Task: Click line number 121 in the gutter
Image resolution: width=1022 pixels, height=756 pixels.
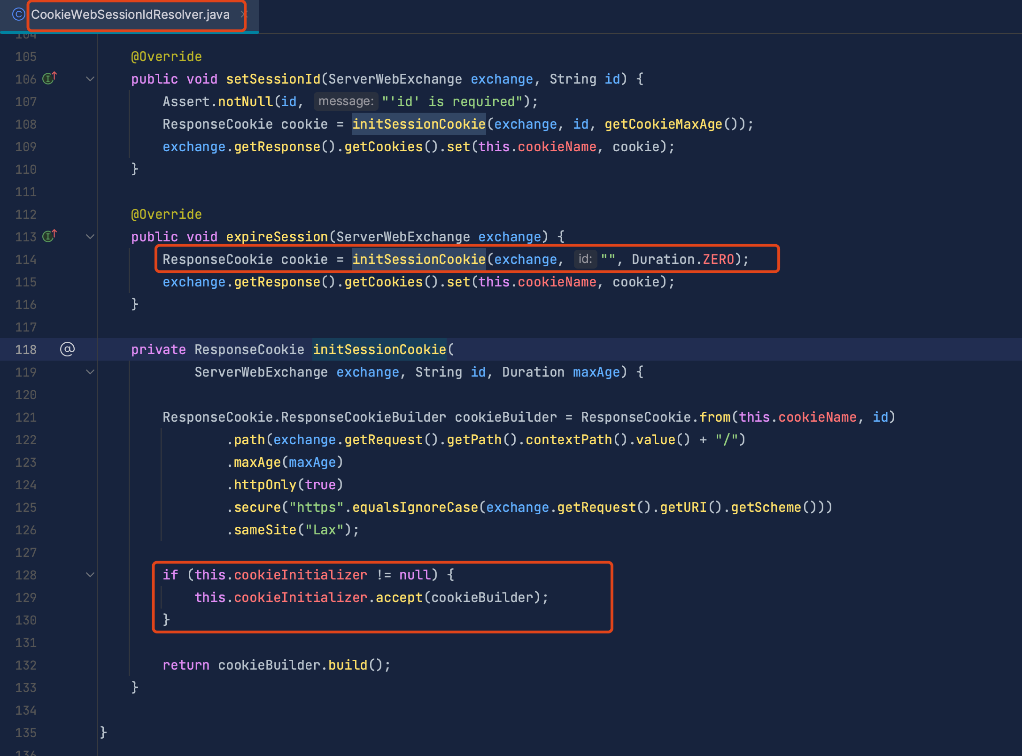Action: pyautogui.click(x=25, y=417)
